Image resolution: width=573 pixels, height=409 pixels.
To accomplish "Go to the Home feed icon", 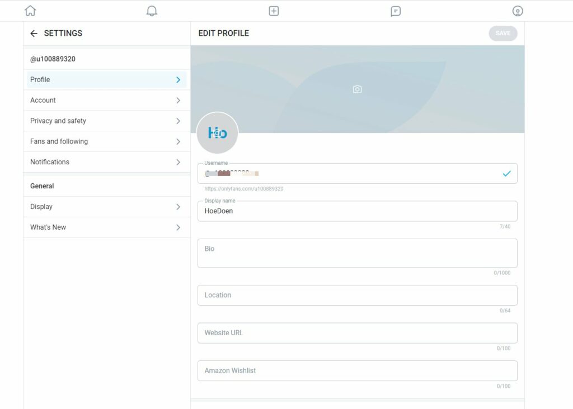I will (x=30, y=11).
